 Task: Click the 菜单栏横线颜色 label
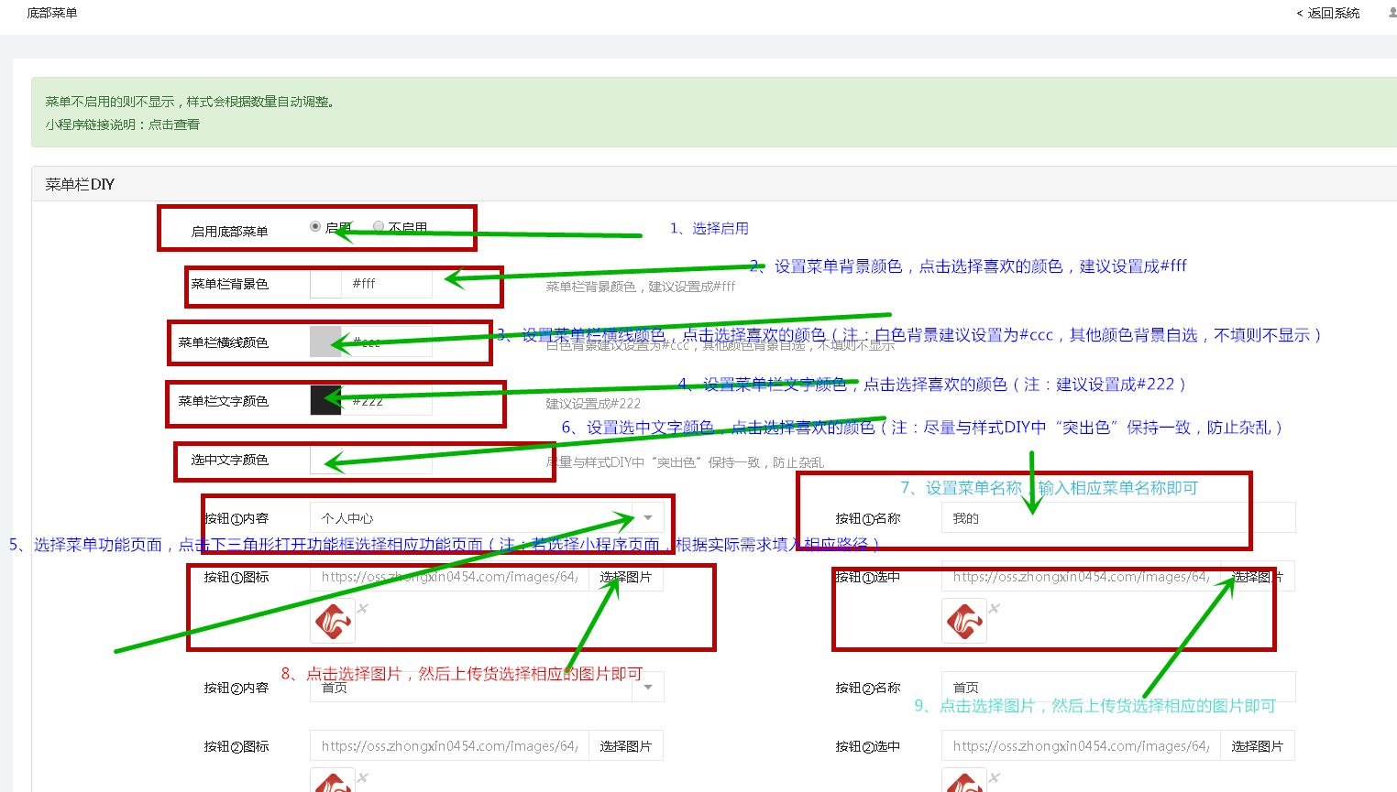tap(223, 342)
